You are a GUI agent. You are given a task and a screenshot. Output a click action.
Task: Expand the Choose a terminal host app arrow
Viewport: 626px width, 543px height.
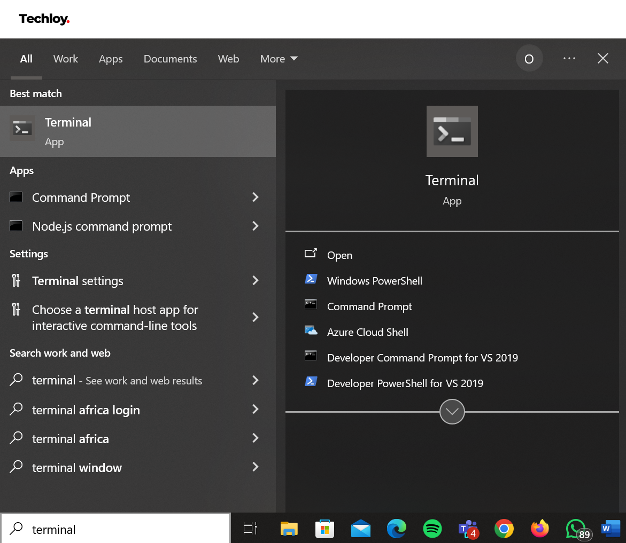pyautogui.click(x=256, y=317)
